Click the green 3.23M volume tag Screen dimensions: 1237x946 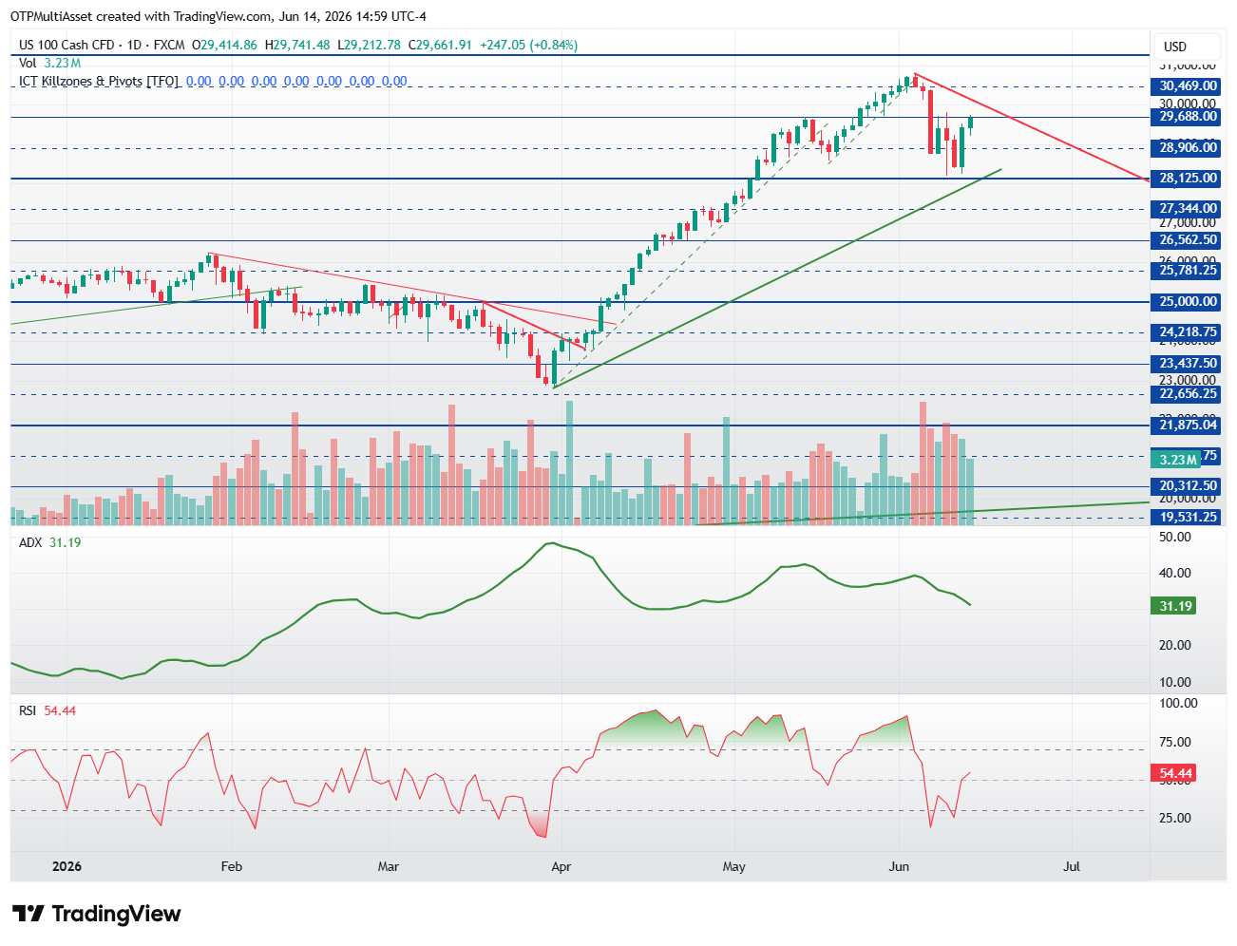1177,460
